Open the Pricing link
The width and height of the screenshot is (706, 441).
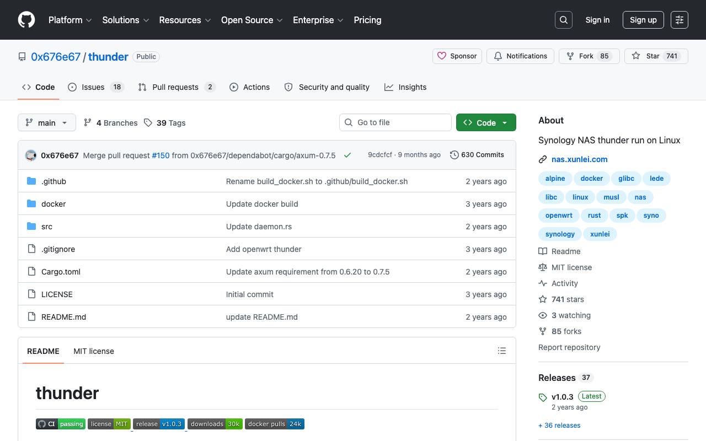[367, 20]
